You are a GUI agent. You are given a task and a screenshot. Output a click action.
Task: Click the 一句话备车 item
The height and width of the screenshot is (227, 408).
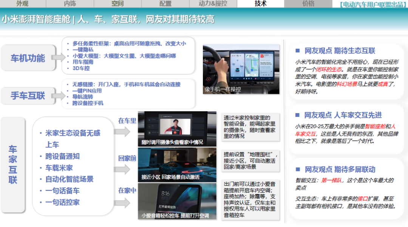62,191
